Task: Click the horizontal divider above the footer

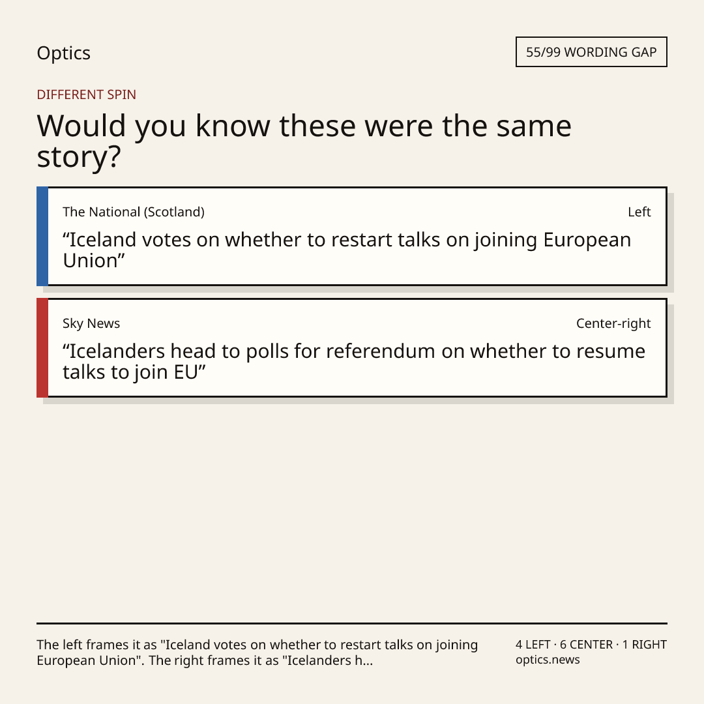Action: coord(351,623)
